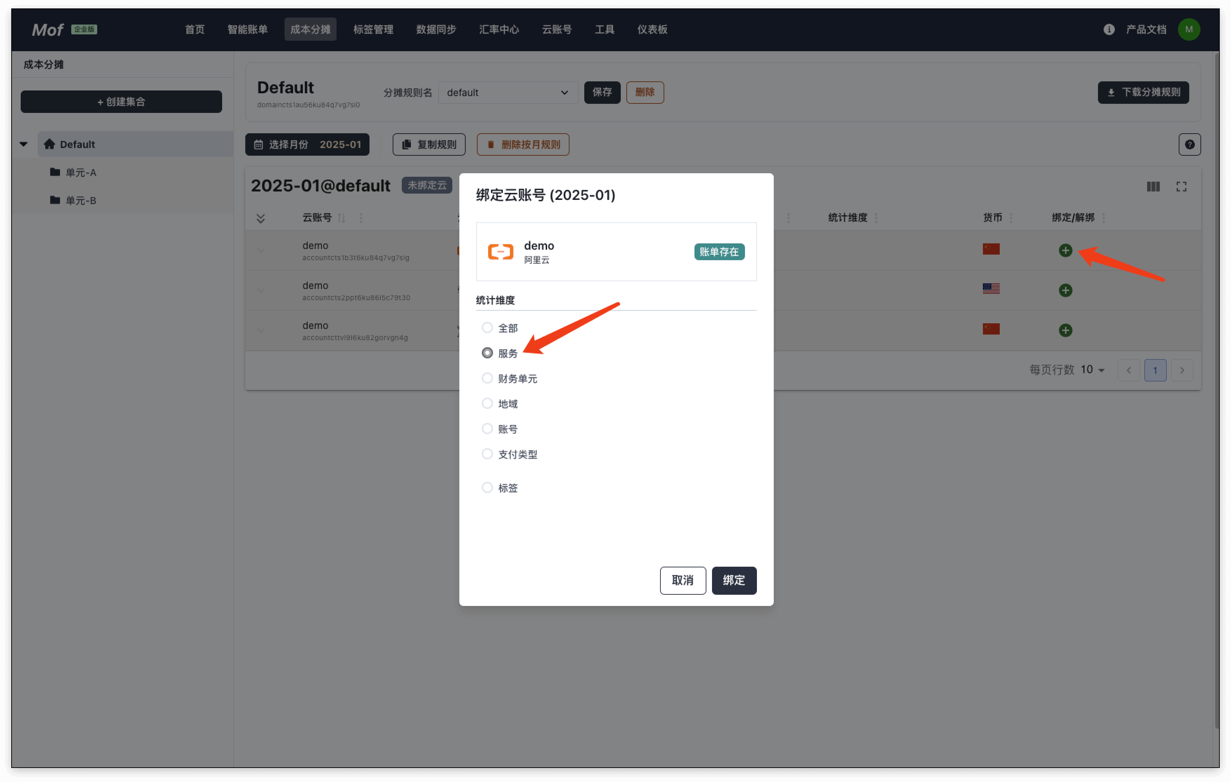Go to previous page arrow

1128,370
